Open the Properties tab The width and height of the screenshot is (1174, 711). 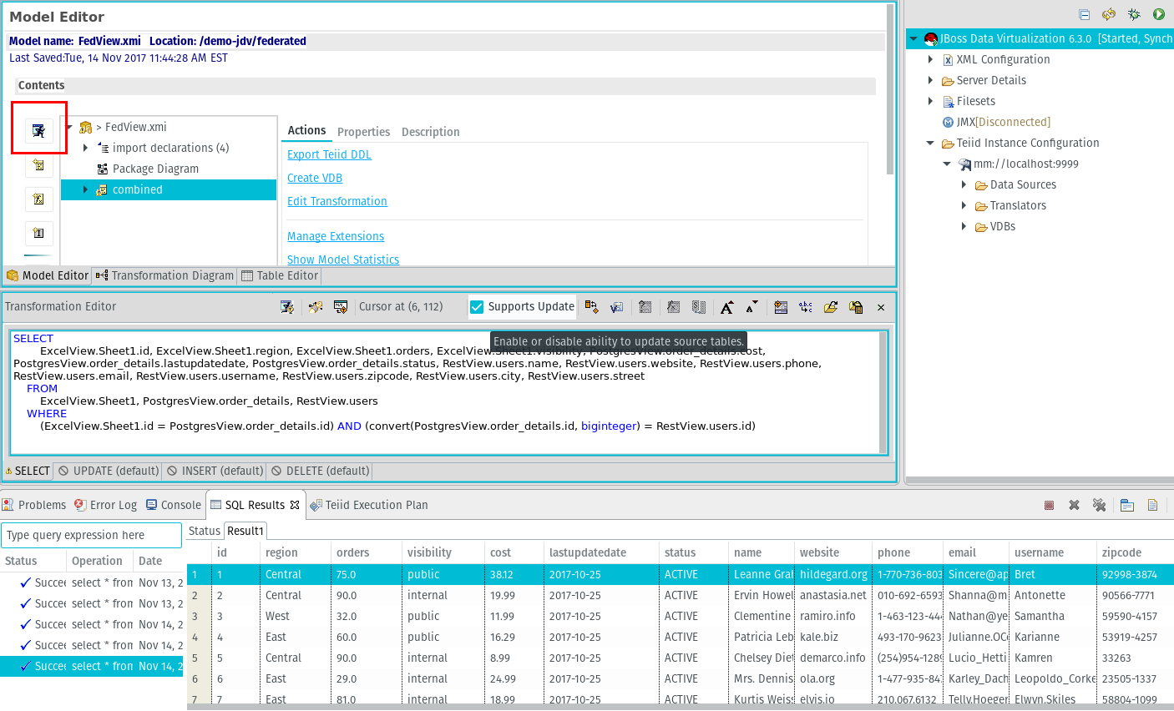click(x=363, y=132)
